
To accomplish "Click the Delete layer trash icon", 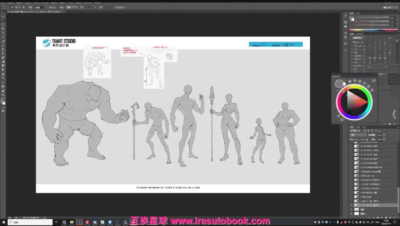I will coord(395,217).
